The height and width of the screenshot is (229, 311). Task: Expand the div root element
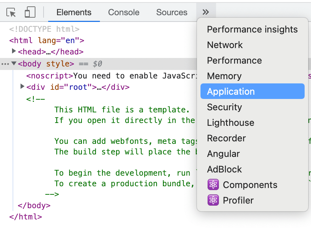point(22,86)
